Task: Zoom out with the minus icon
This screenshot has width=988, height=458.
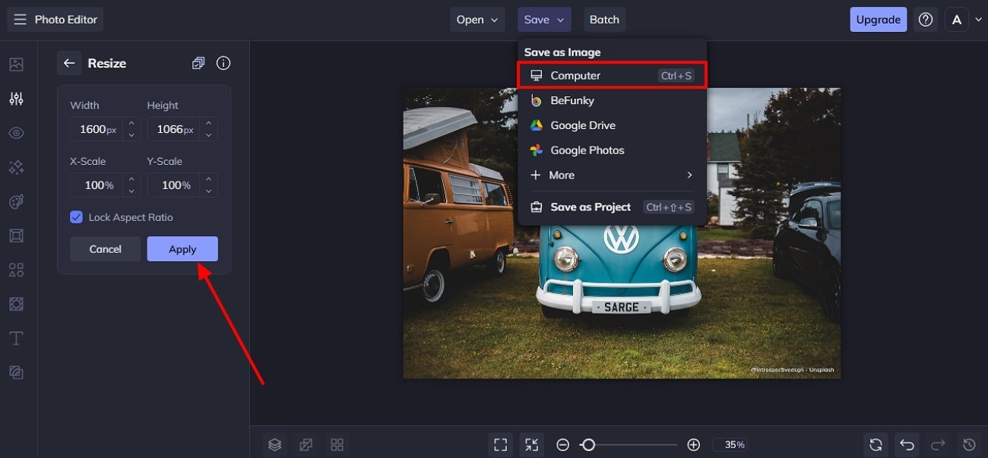Action: point(562,444)
